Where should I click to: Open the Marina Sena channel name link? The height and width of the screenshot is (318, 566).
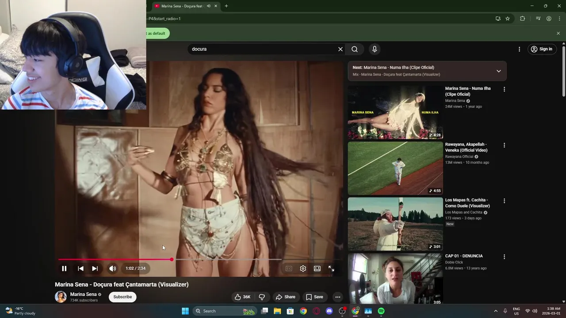coord(83,294)
